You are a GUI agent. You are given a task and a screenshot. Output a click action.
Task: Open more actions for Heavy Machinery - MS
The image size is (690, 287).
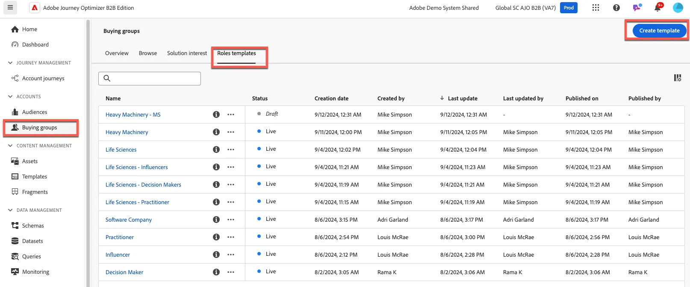(231, 114)
